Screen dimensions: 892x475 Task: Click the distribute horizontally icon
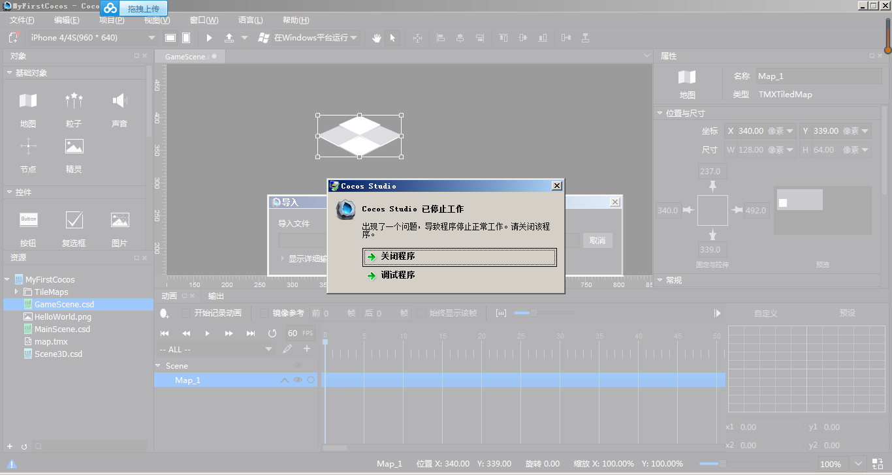pos(565,38)
